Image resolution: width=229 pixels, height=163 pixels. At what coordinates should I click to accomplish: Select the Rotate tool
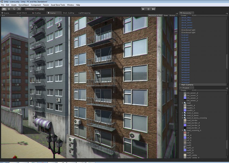14,9
